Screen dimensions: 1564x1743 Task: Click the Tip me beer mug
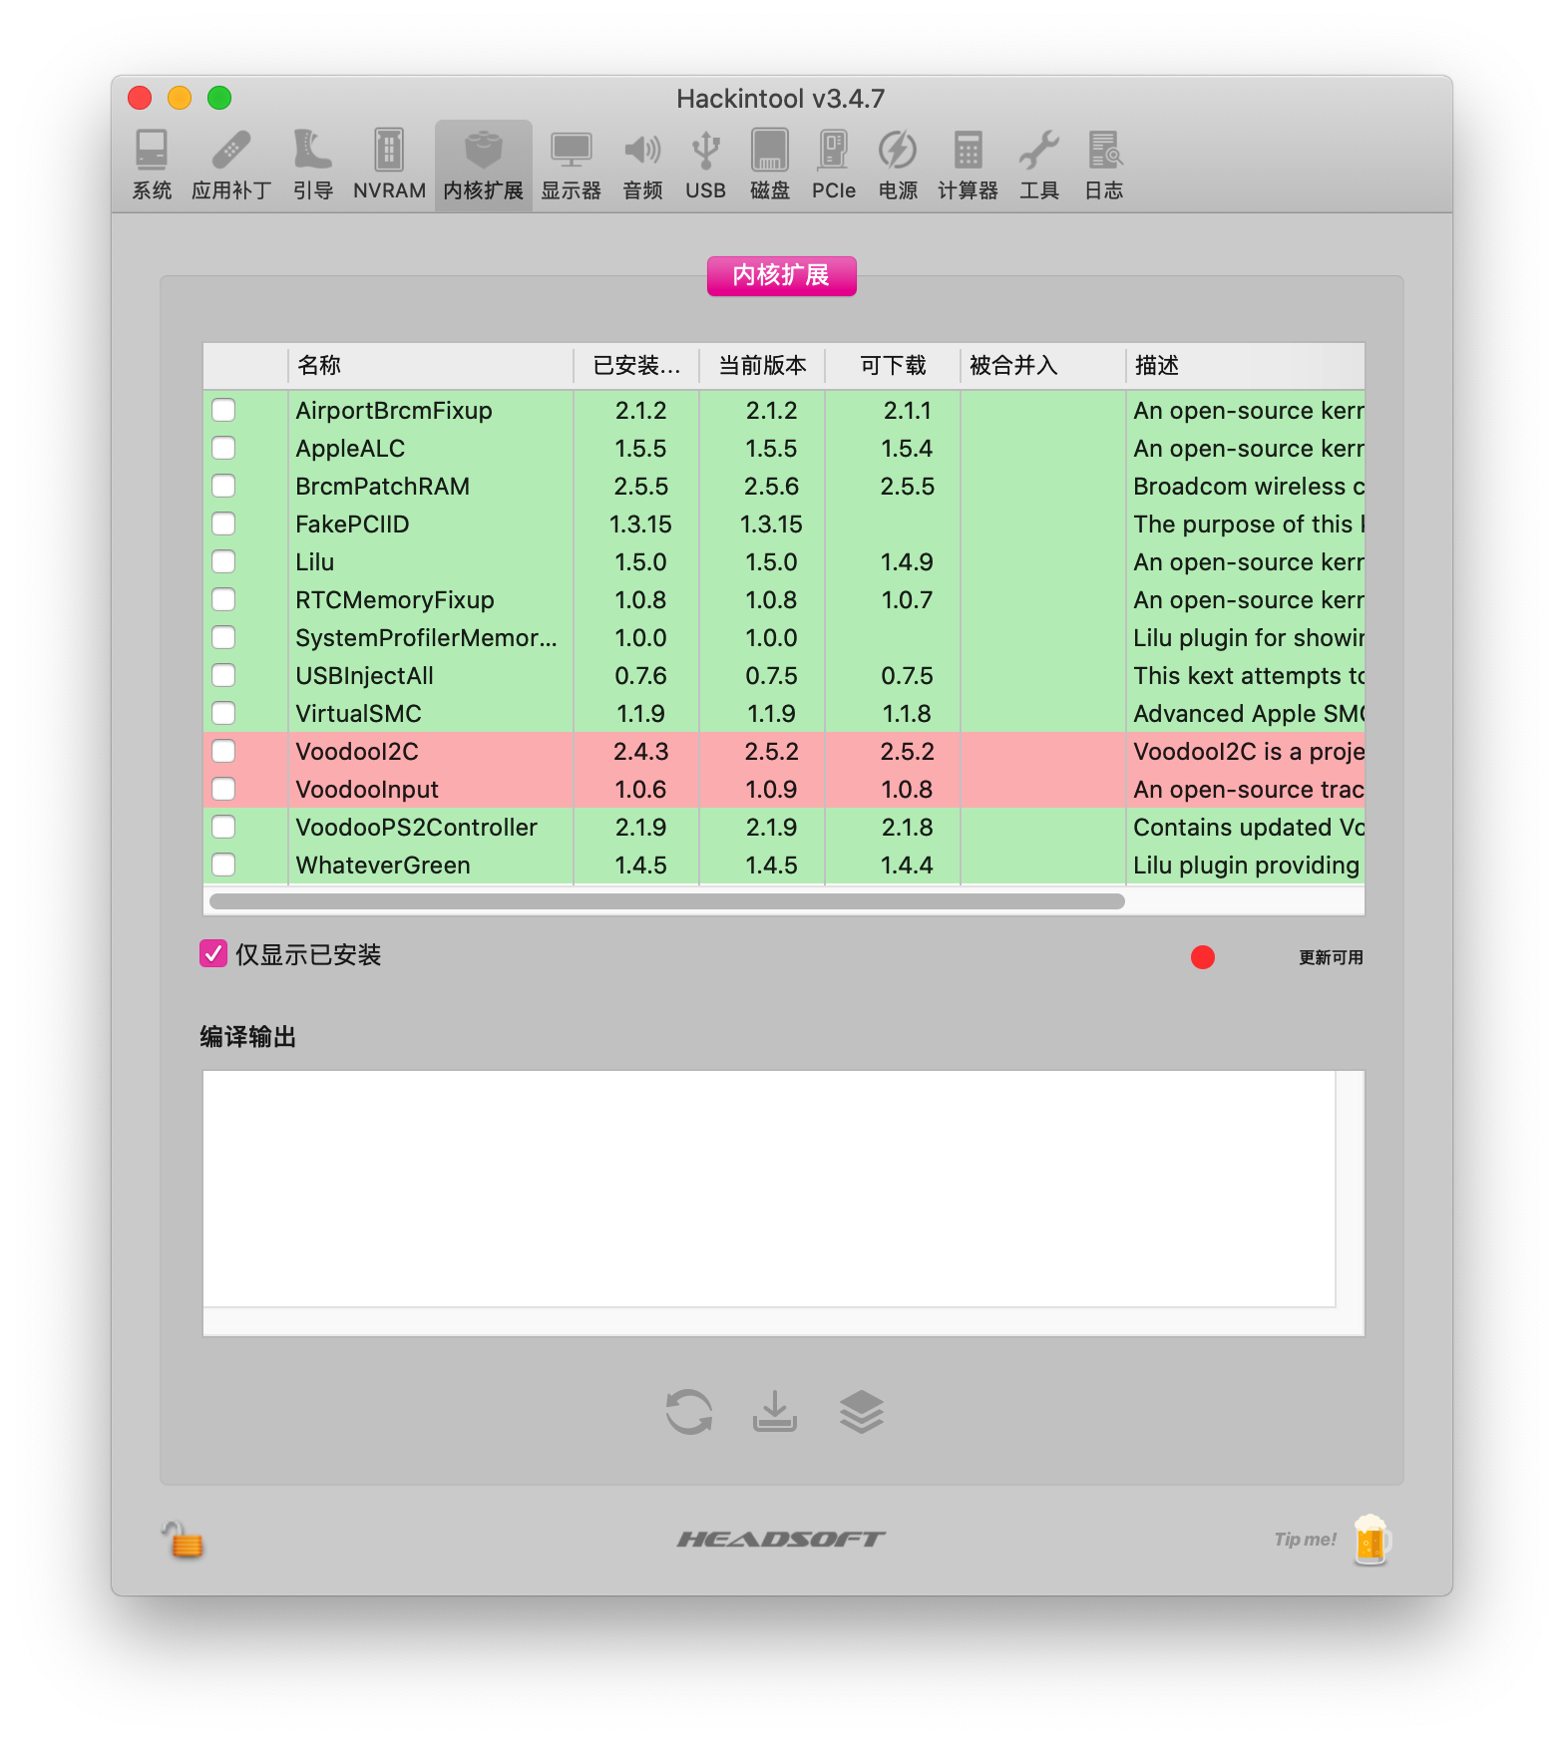tap(1371, 1540)
